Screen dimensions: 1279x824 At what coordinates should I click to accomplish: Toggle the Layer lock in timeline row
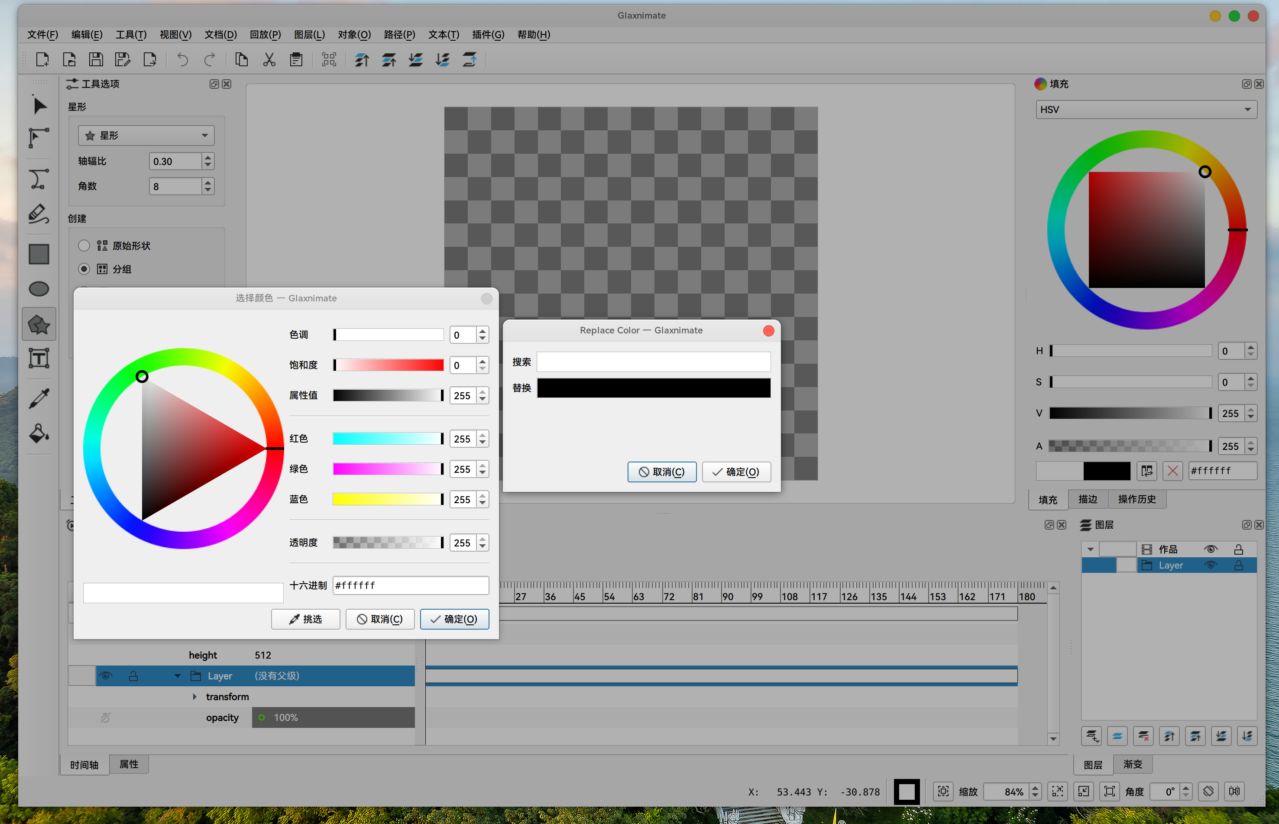[133, 676]
